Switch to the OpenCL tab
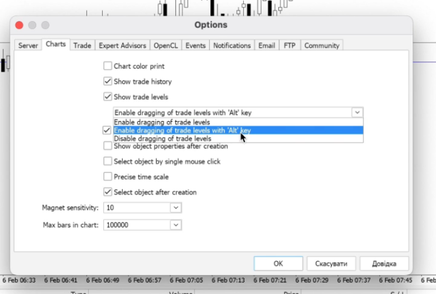436x294 pixels. click(x=166, y=45)
